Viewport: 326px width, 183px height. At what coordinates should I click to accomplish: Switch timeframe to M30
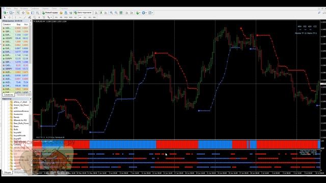70,17
